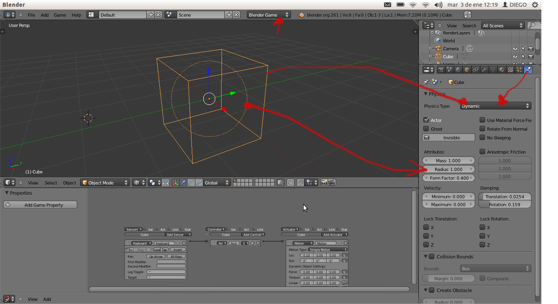Hide the Cube using its eye icon
The width and height of the screenshot is (558, 304).
pos(515,57)
